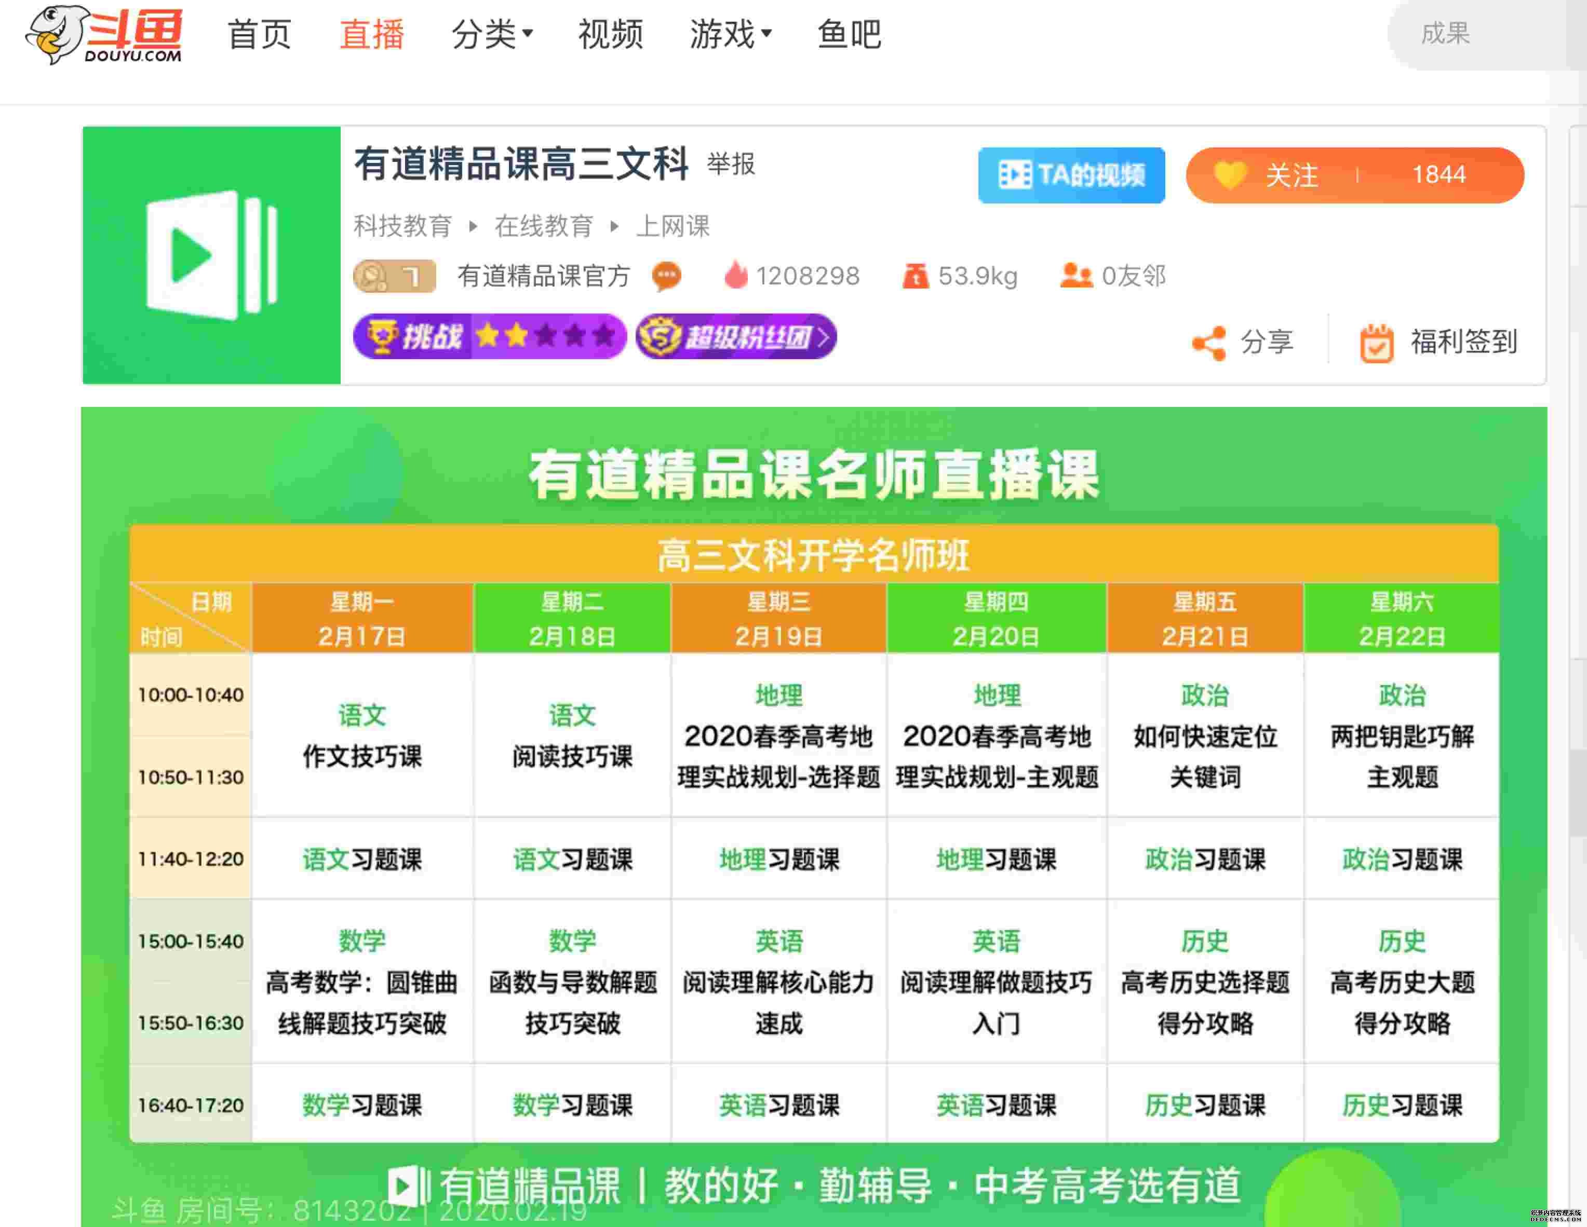This screenshot has height=1227, width=1587.
Task: Select the 星期六 2月22日 column header
Action: [x=1402, y=618]
